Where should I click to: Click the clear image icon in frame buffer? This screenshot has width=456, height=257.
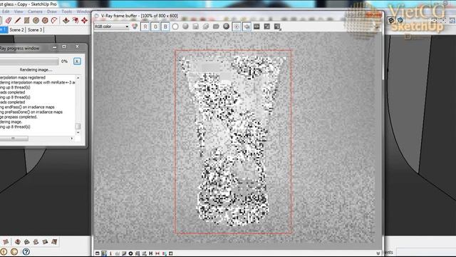216,26
